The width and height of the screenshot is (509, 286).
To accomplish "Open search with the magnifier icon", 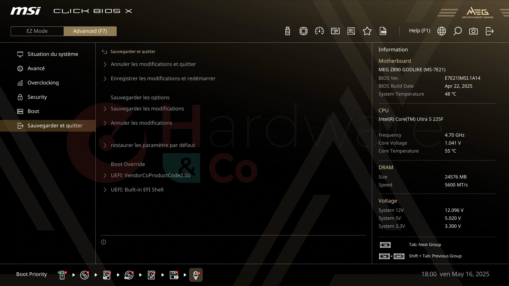I will pyautogui.click(x=458, y=31).
